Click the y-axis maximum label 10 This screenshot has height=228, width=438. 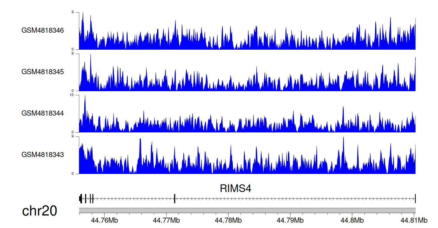point(76,95)
